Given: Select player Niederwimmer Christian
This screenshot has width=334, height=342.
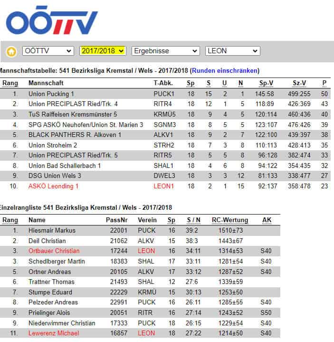Looking at the screenshot, I should pos(62,323).
